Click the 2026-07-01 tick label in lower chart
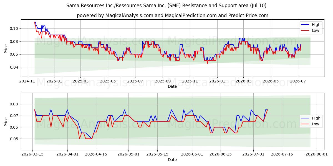The width and height of the screenshot is (333, 166). pos(254,154)
